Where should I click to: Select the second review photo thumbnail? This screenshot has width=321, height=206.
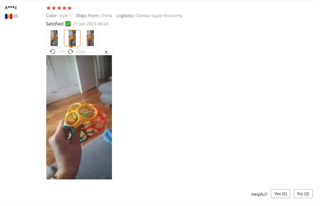tap(72, 38)
